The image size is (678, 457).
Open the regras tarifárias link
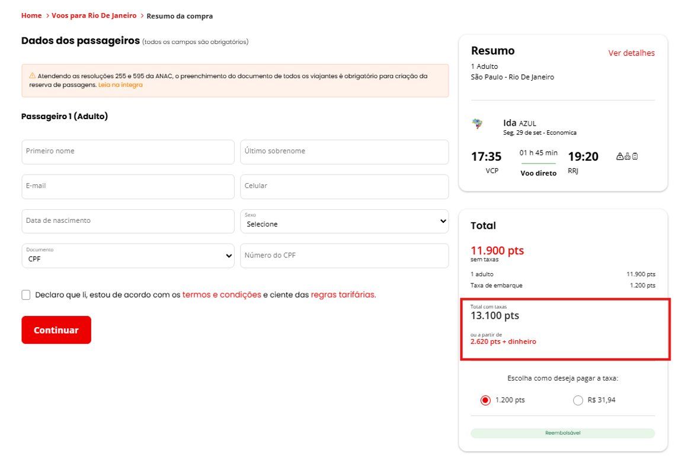coord(343,295)
